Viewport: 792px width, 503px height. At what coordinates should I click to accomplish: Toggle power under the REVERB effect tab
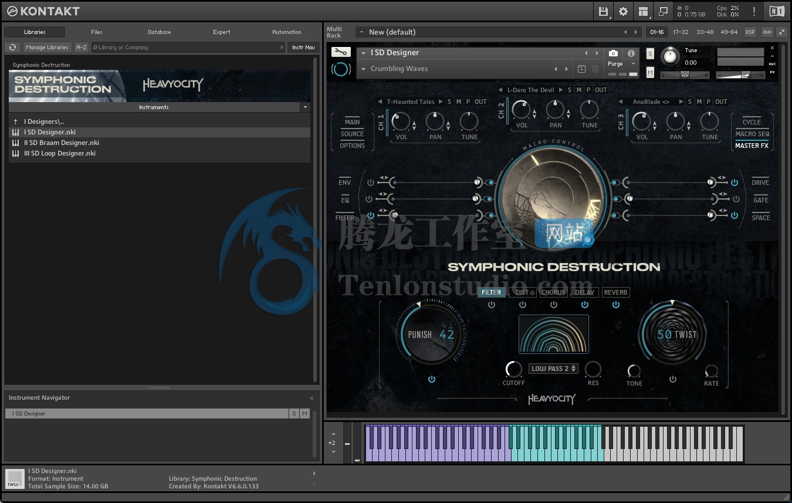point(615,305)
